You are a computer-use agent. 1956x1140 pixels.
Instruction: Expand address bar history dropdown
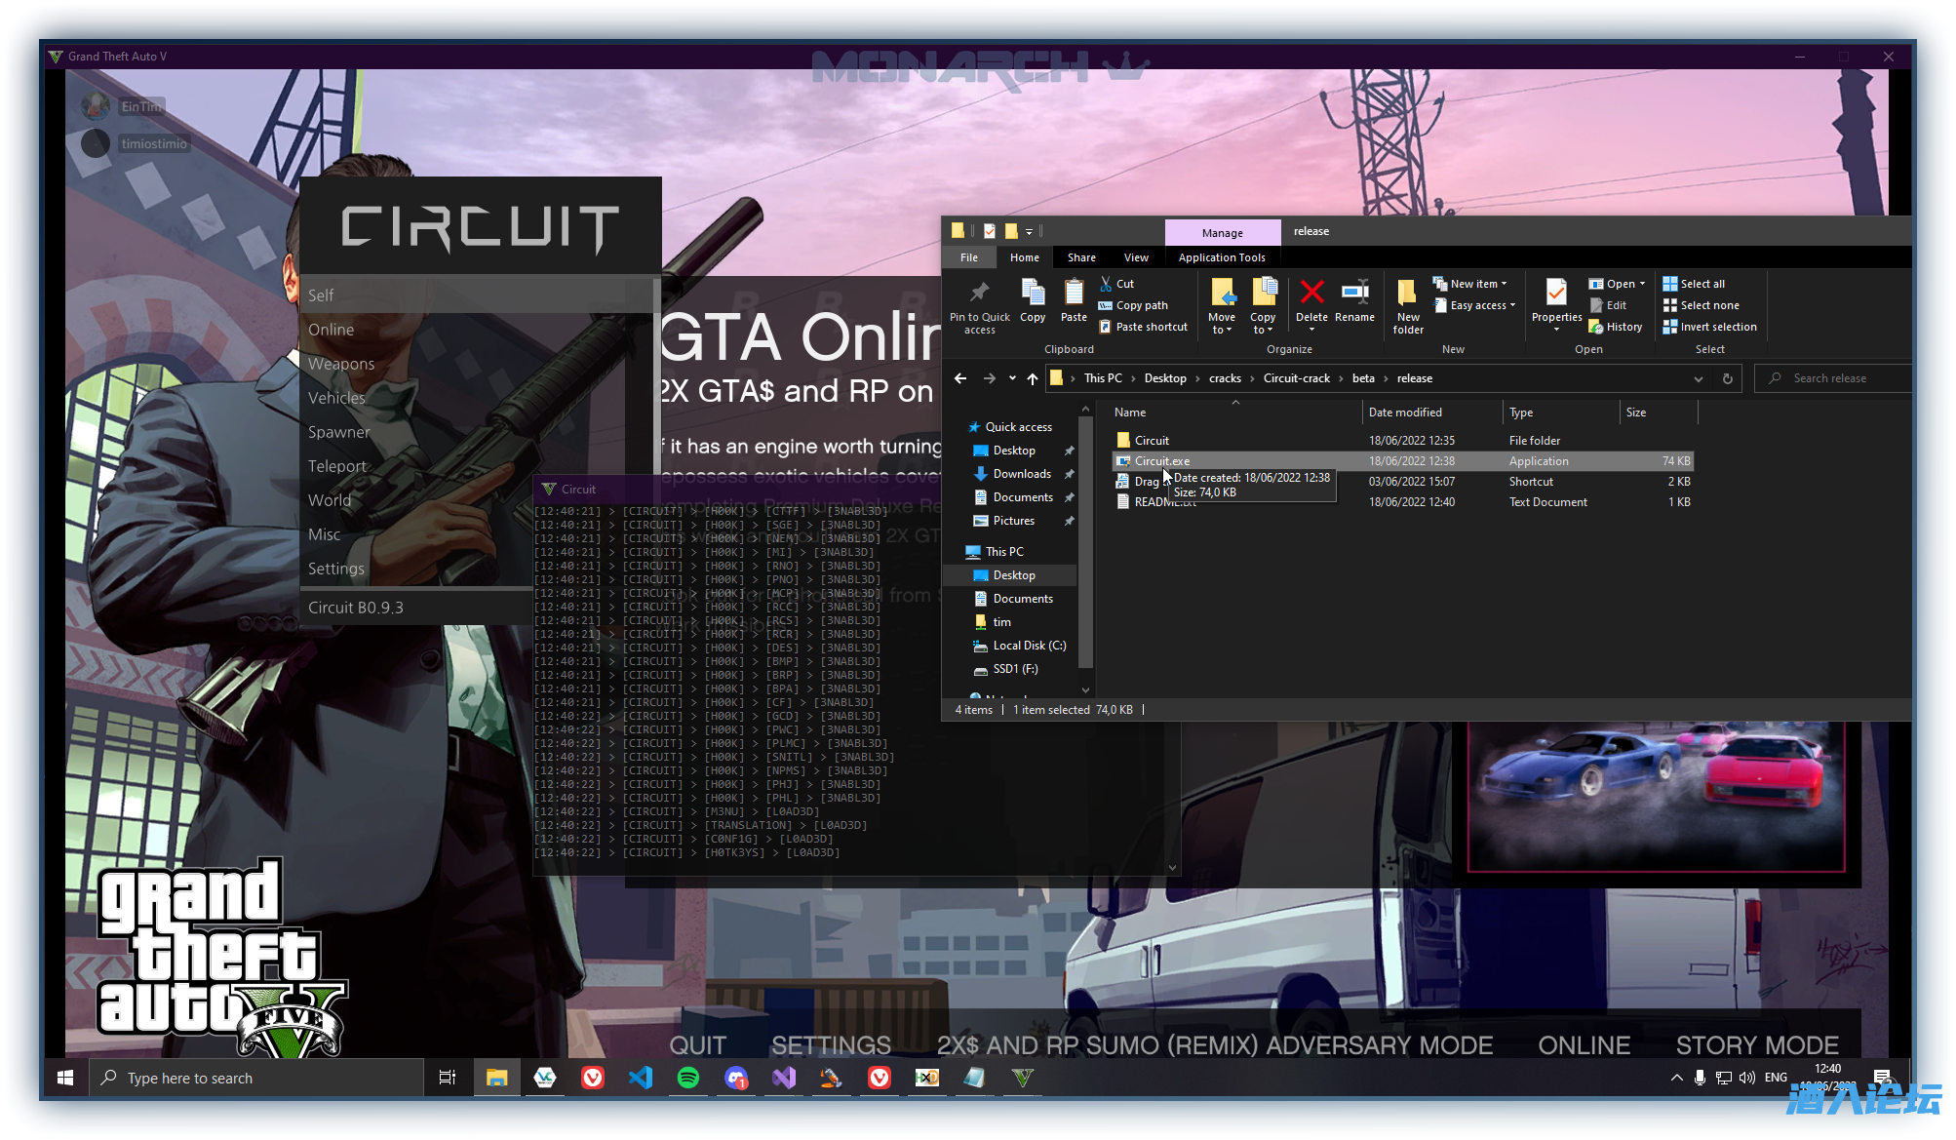click(1699, 378)
